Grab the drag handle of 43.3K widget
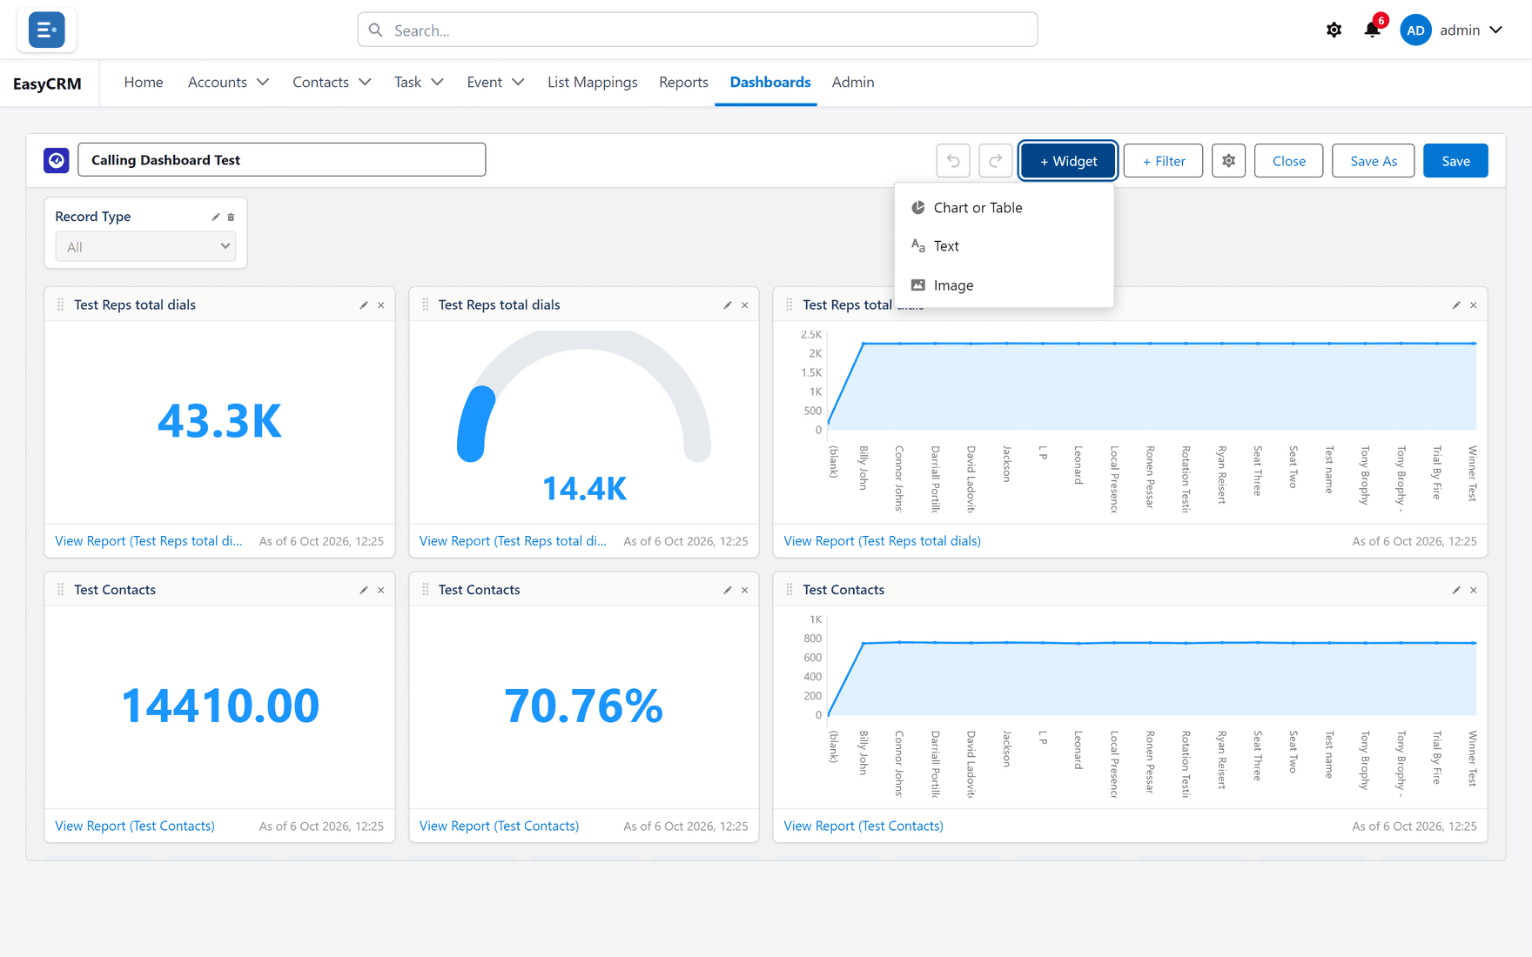Screen dimensions: 1532x957 (61, 304)
